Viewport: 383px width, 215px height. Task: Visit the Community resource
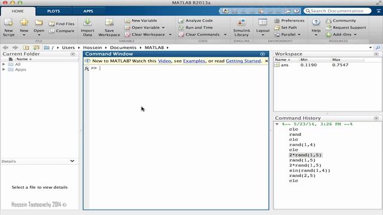[x=341, y=21]
